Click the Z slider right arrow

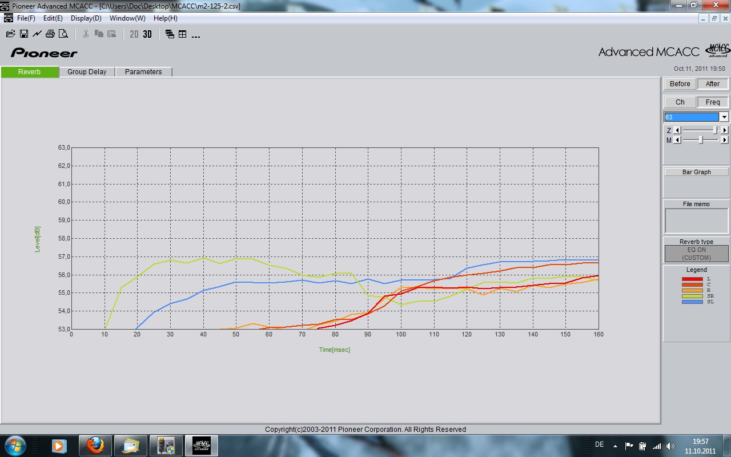click(725, 130)
